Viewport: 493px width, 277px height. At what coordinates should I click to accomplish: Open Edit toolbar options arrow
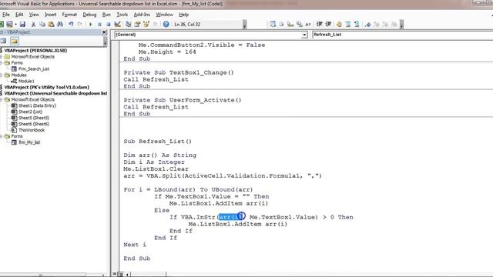[401, 25]
